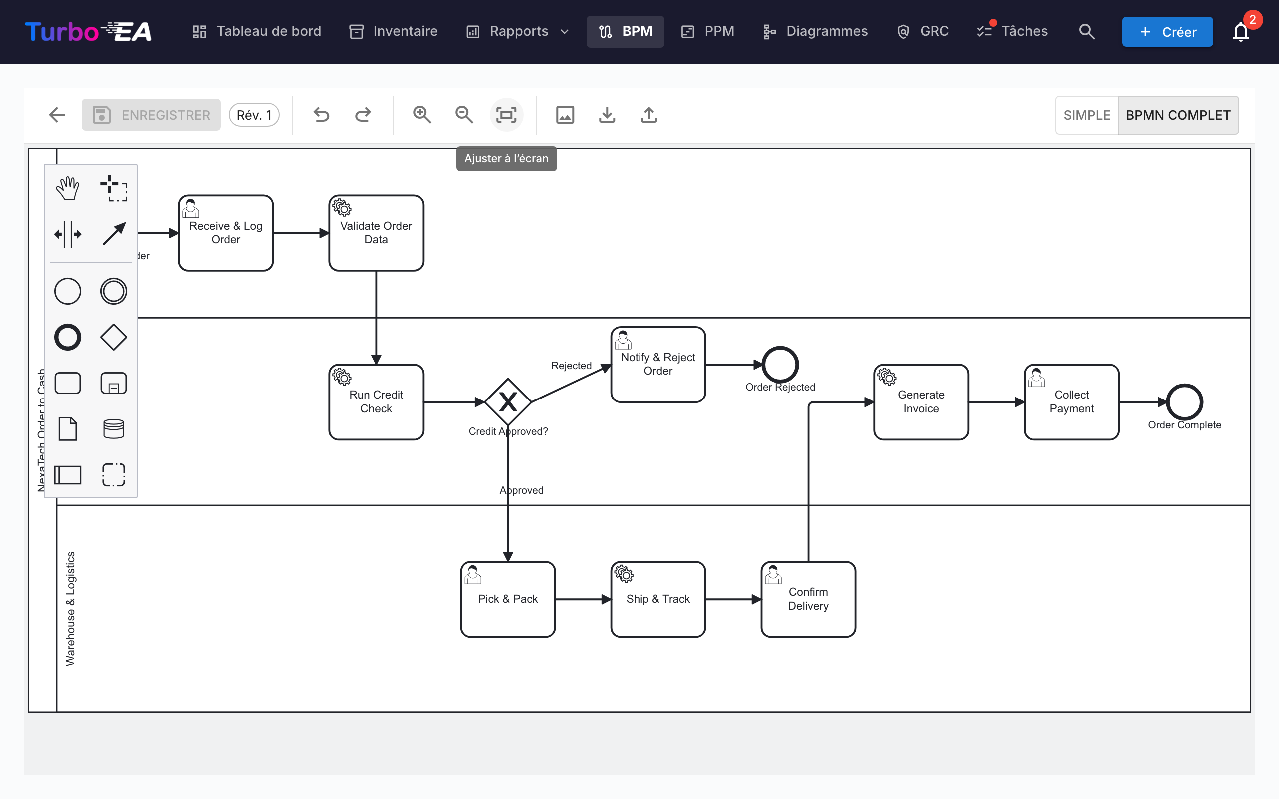
Task: Open PPM section
Action: (x=707, y=31)
